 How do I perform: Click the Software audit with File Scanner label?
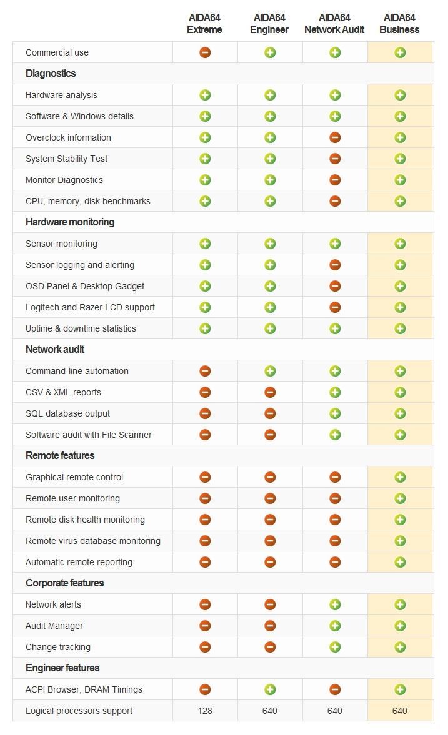click(89, 435)
